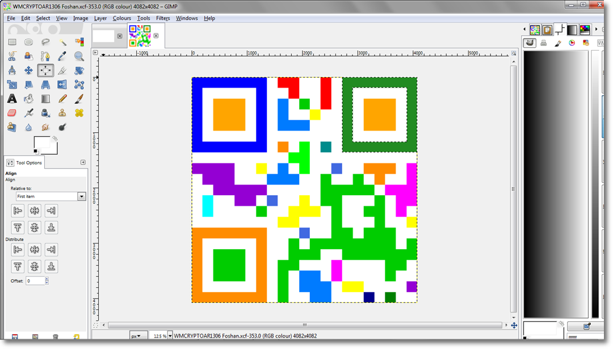Switch to the Tool Options tab
Viewport: 613px width, 349px height.
coord(24,162)
